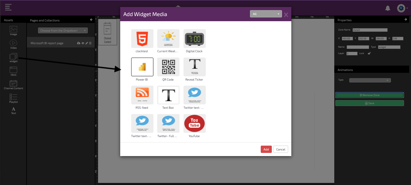Screen dimensions: 411x185
Task: Open the Choose from the Dropdown selector
Action: (x=63, y=31)
